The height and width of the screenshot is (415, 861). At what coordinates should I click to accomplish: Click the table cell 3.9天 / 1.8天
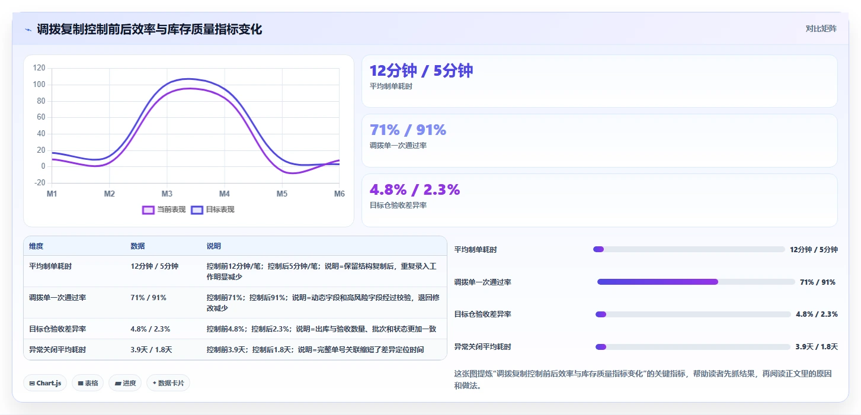click(x=151, y=350)
